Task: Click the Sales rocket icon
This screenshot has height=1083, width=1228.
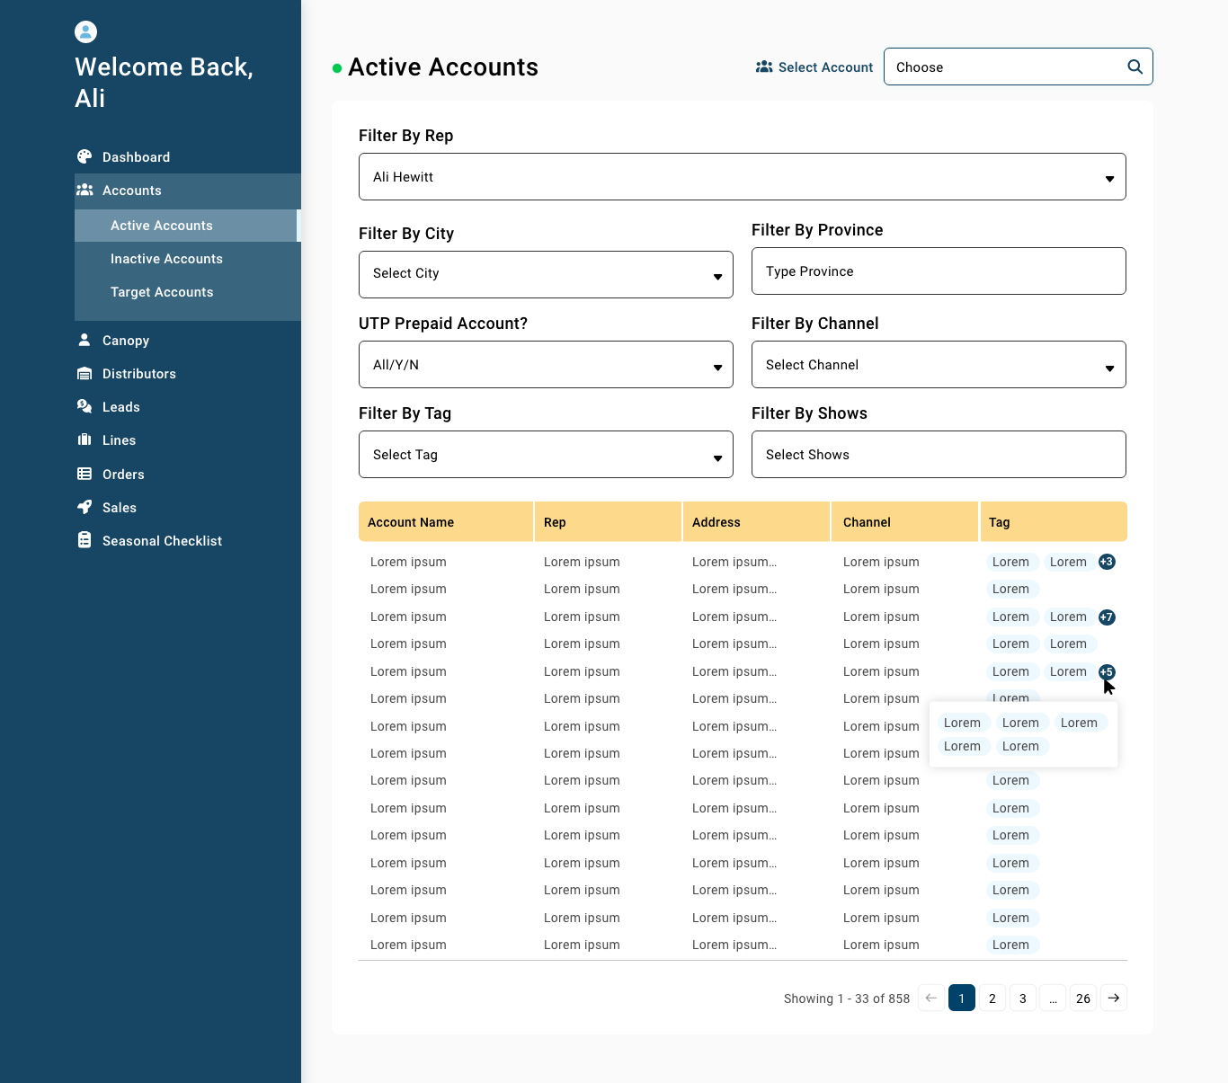Action: point(85,507)
